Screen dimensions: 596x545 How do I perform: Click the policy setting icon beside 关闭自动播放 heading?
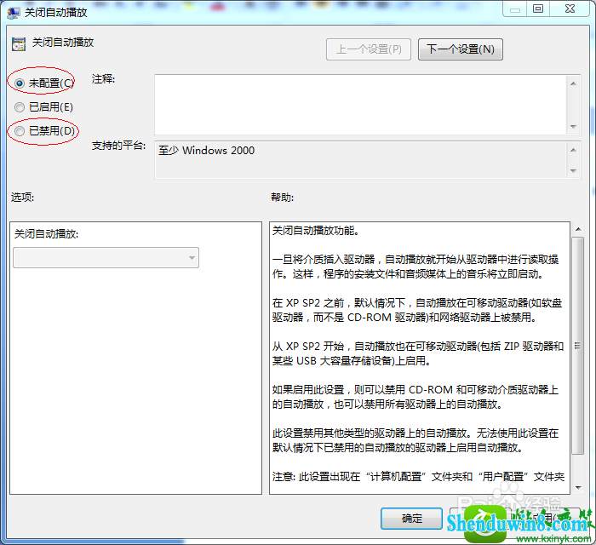click(19, 43)
